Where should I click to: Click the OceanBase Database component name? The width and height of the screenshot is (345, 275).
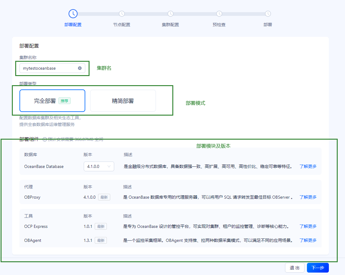[x=44, y=166]
